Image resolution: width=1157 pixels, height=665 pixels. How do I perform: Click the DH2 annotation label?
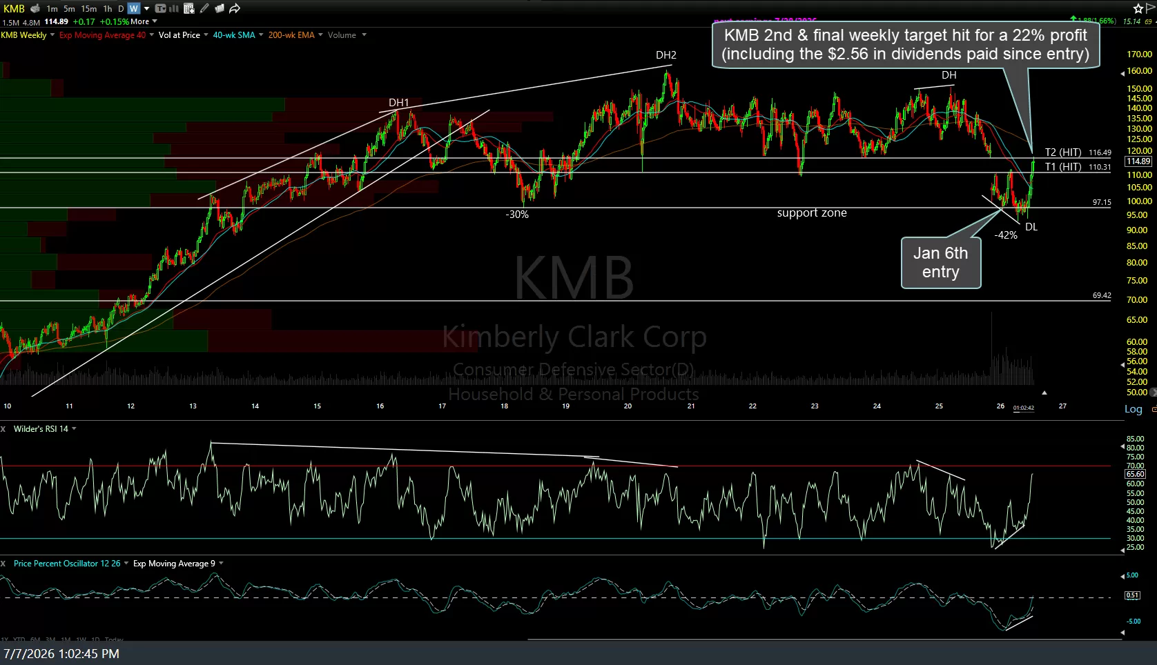point(666,55)
